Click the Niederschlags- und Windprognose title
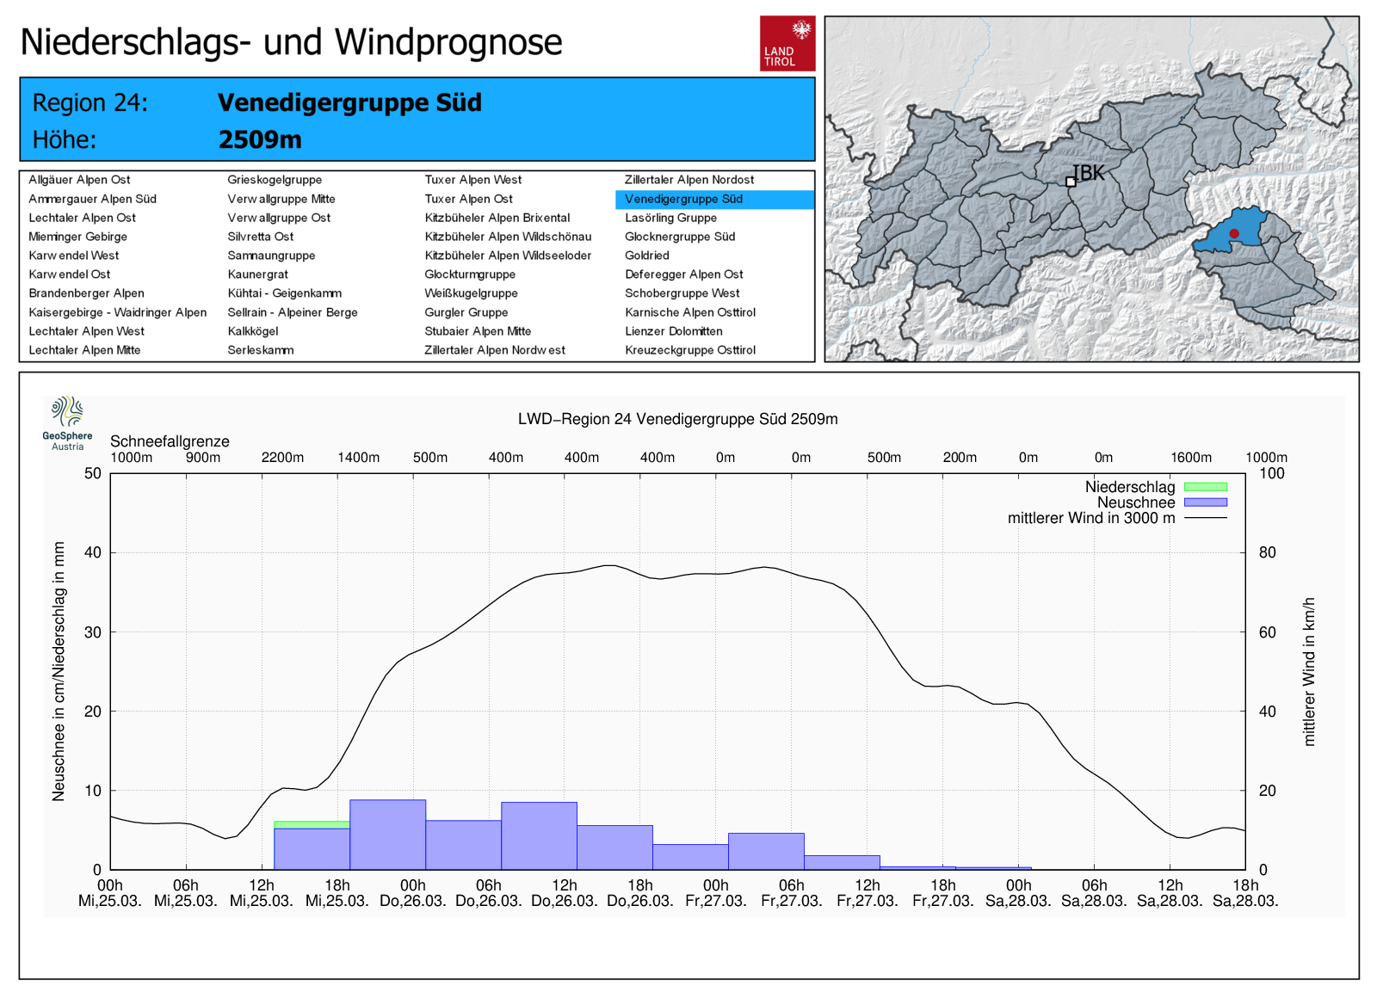Screen dimensions: 1377x992 click(x=291, y=42)
